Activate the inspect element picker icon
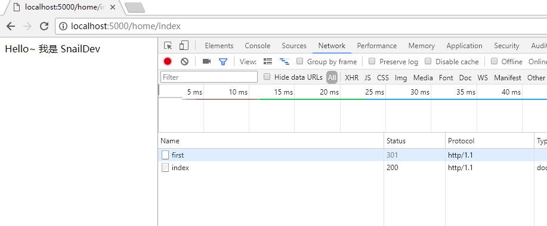This screenshot has width=547, height=226. pos(168,46)
